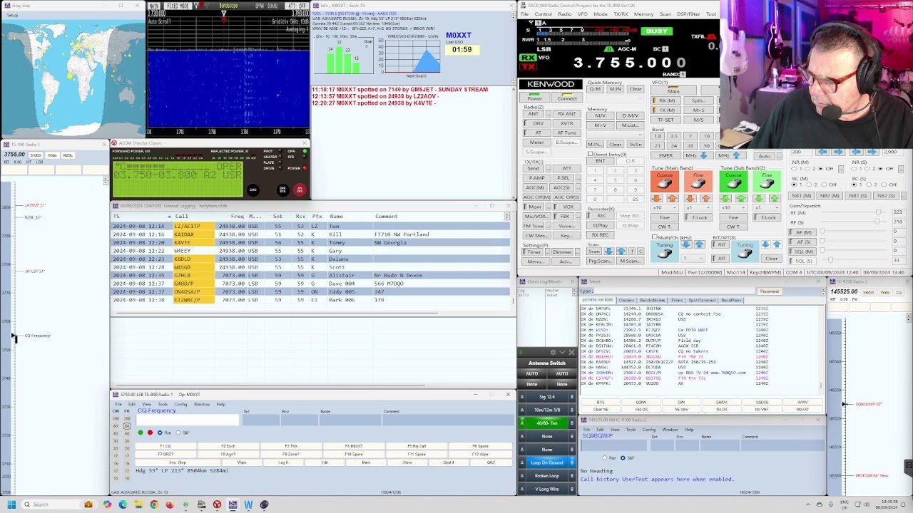913x513 pixels.
Task: Click red status dot in Radio 1 entry window
Action: click(150, 432)
